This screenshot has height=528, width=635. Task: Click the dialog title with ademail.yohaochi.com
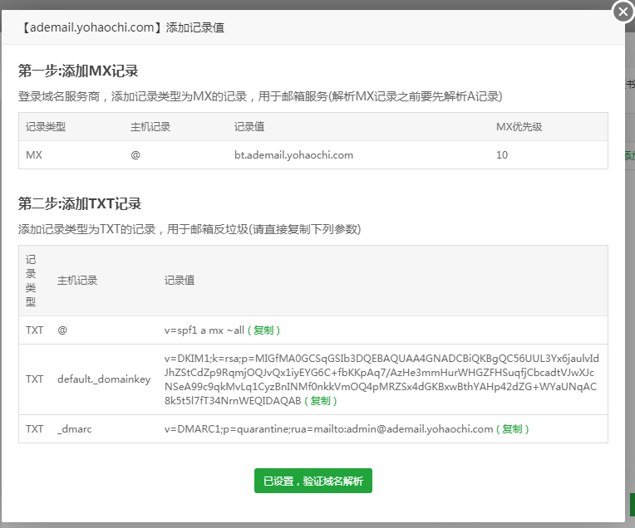click(123, 27)
